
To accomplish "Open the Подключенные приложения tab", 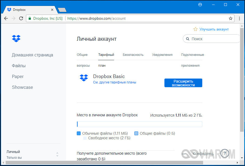I will (x=193, y=60).
